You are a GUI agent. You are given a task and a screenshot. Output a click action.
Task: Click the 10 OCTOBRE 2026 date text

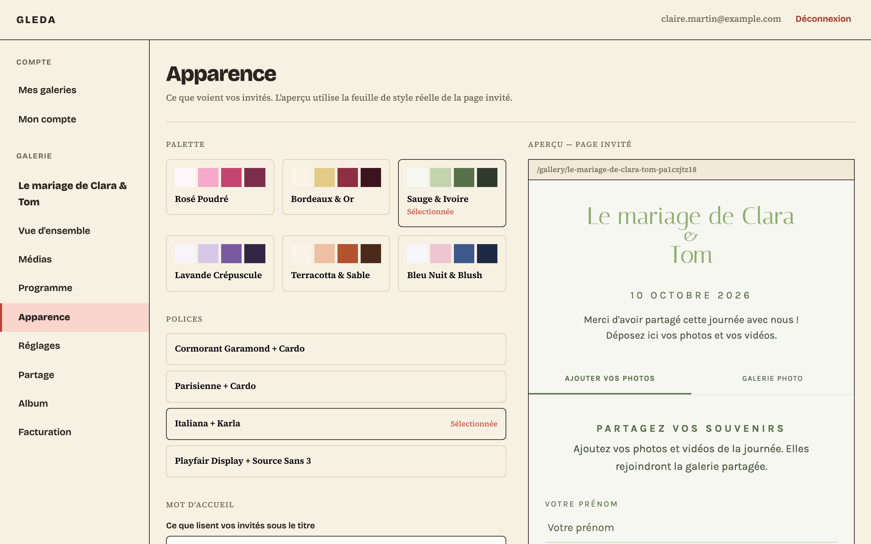691,295
